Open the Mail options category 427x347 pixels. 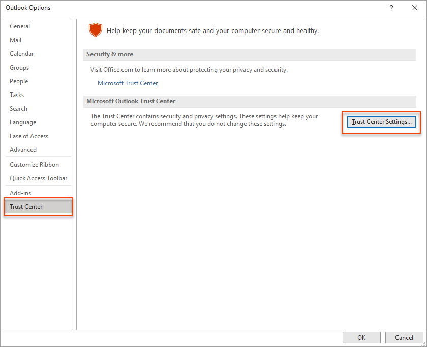pos(16,40)
